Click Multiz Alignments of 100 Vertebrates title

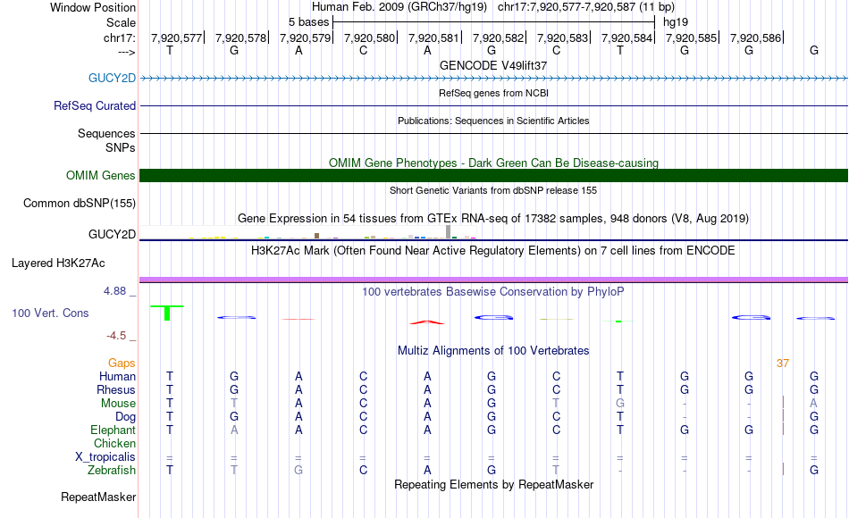493,351
